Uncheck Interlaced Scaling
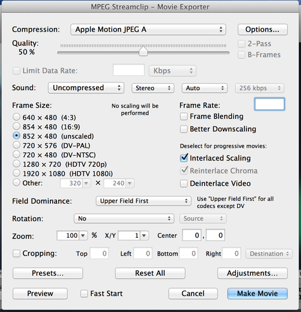301x312 pixels. (x=184, y=158)
